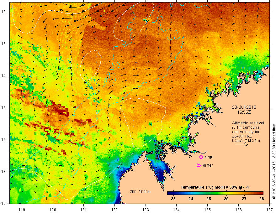
Task: Click the longitude axis label 122
Action: (114, 210)
